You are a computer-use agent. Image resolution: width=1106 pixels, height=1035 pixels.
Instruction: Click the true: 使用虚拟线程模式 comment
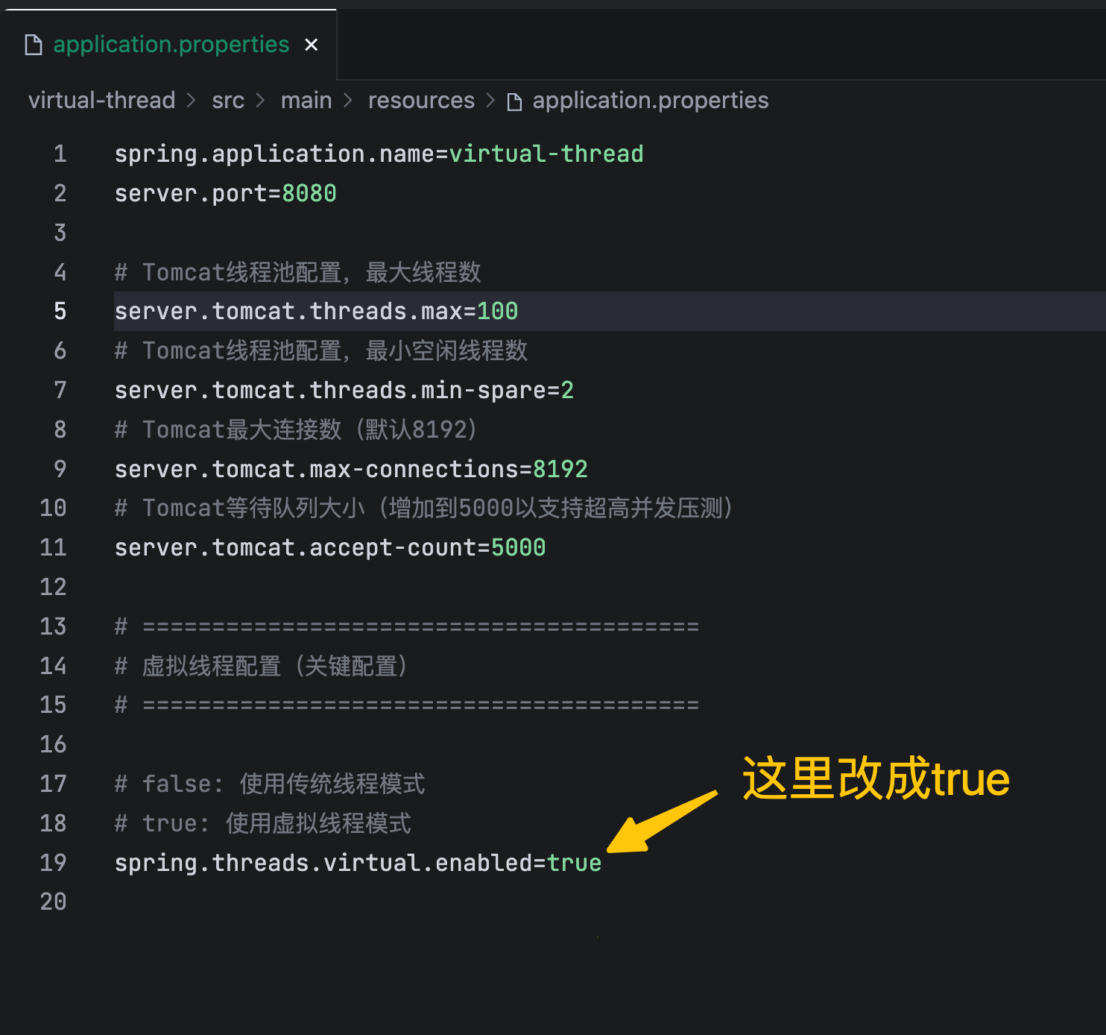click(263, 823)
